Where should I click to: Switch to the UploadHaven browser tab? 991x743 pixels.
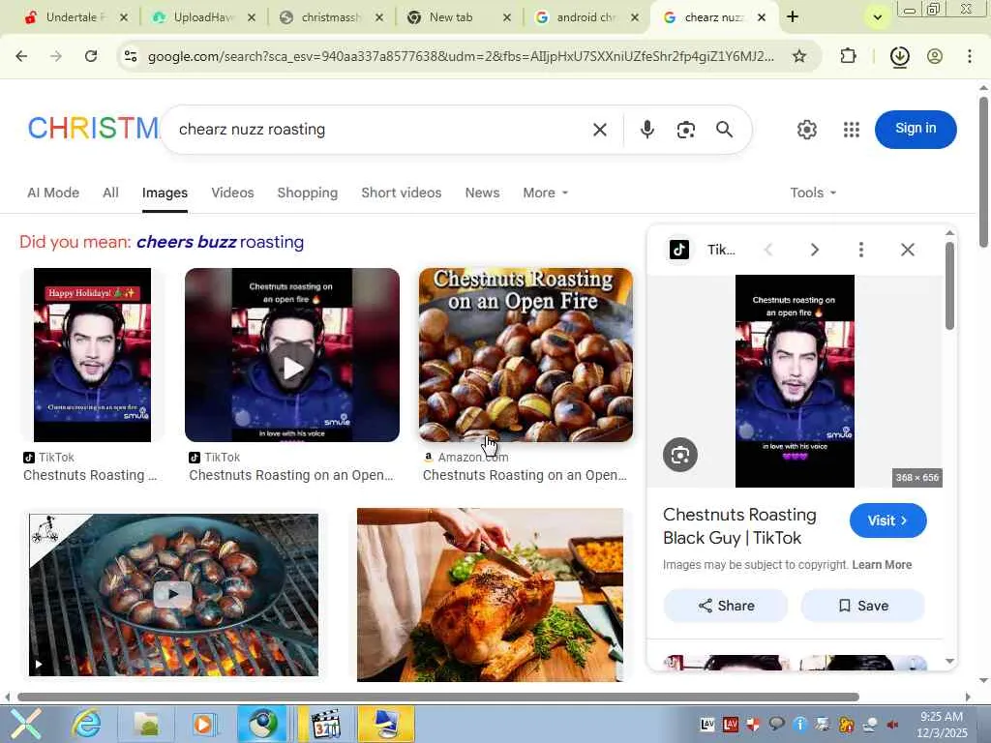[202, 17]
